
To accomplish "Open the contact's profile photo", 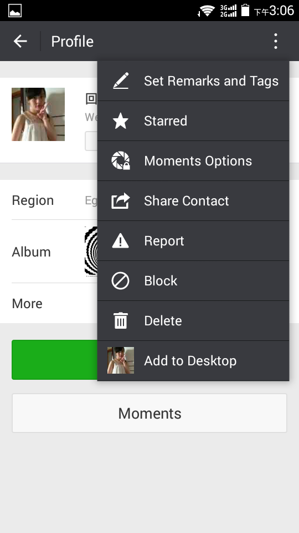I will (x=38, y=114).
